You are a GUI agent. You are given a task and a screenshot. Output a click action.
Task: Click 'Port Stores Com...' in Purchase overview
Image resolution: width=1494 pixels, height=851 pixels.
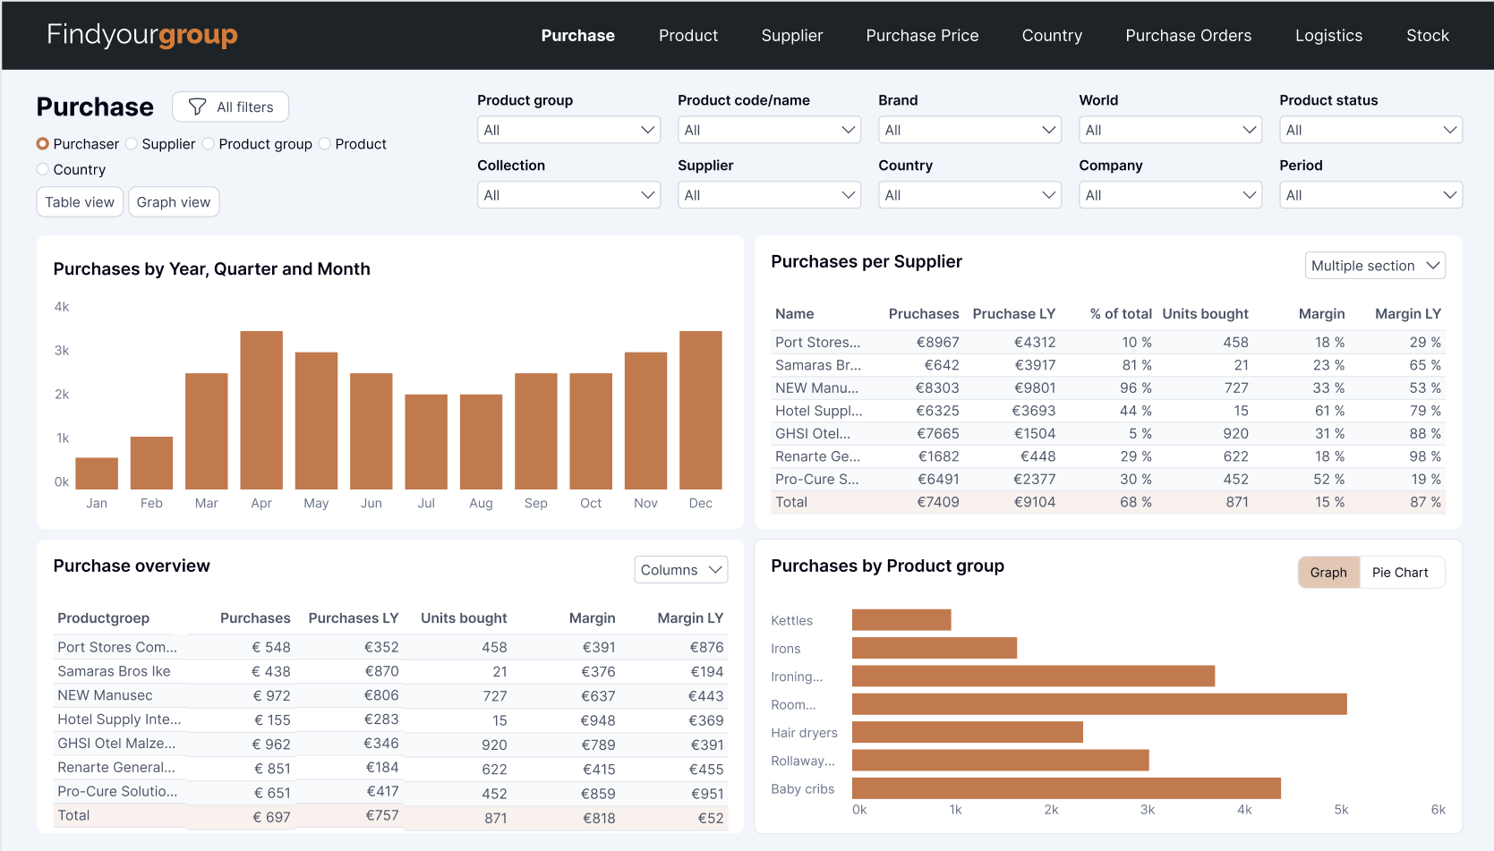117,647
